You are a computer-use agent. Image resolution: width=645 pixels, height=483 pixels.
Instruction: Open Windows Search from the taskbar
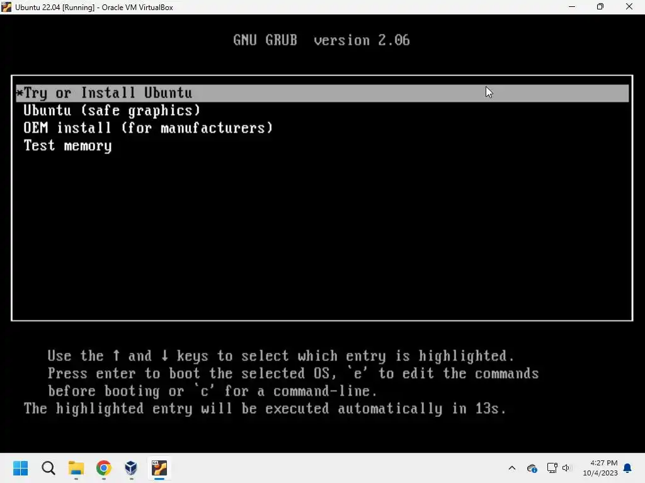click(x=49, y=468)
